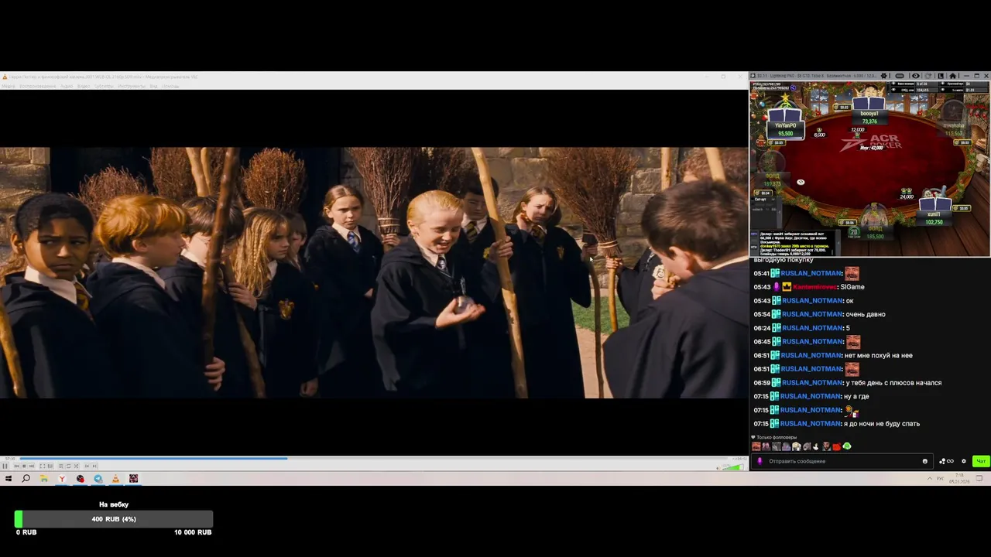Image resolution: width=991 pixels, height=557 pixels.
Task: Switch keyboard language РУС indicator
Action: pyautogui.click(x=940, y=479)
